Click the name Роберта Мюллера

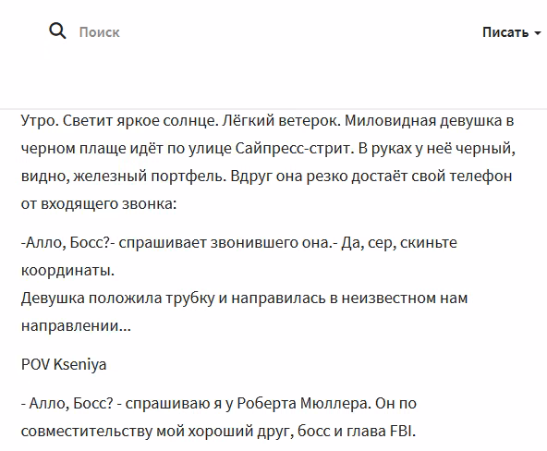click(x=302, y=403)
